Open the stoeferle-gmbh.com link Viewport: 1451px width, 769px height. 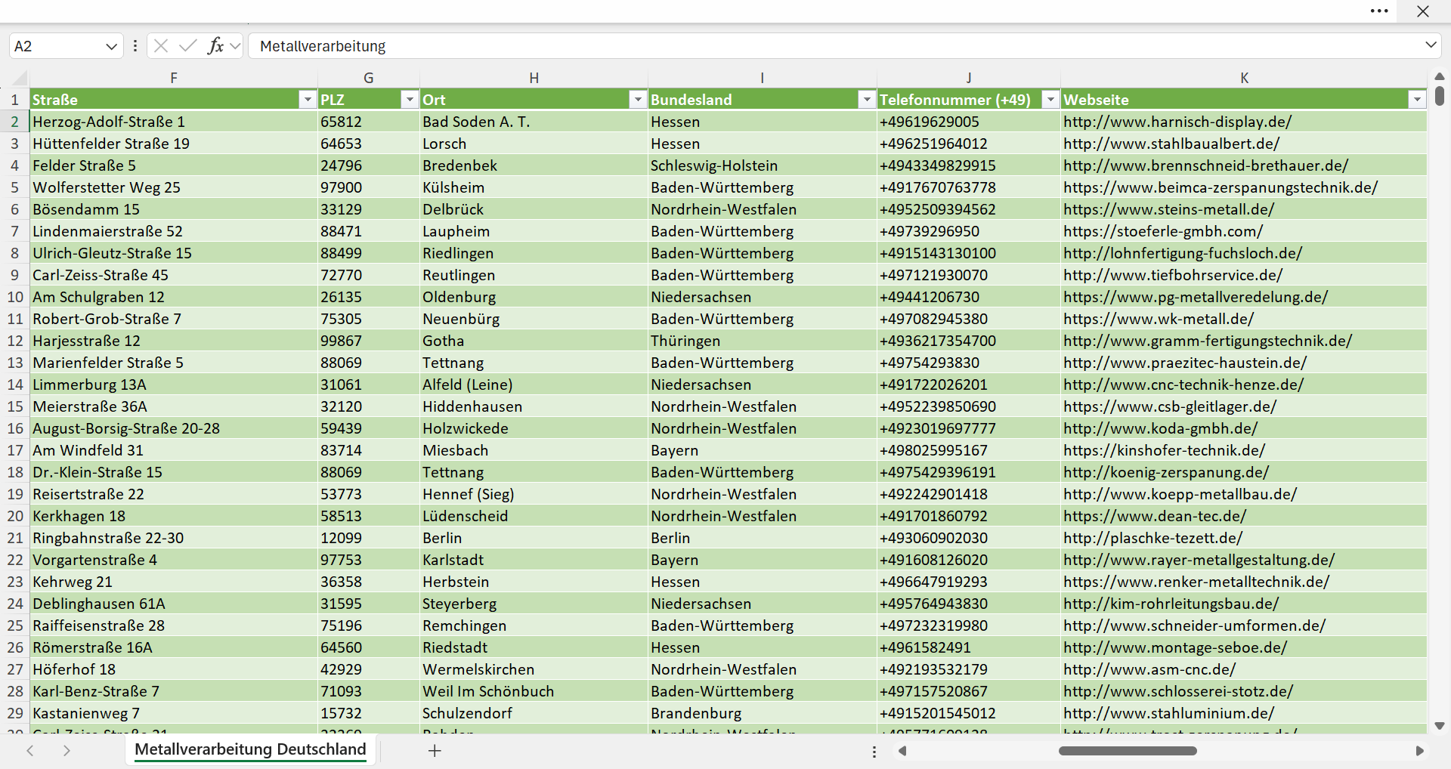tap(1163, 231)
